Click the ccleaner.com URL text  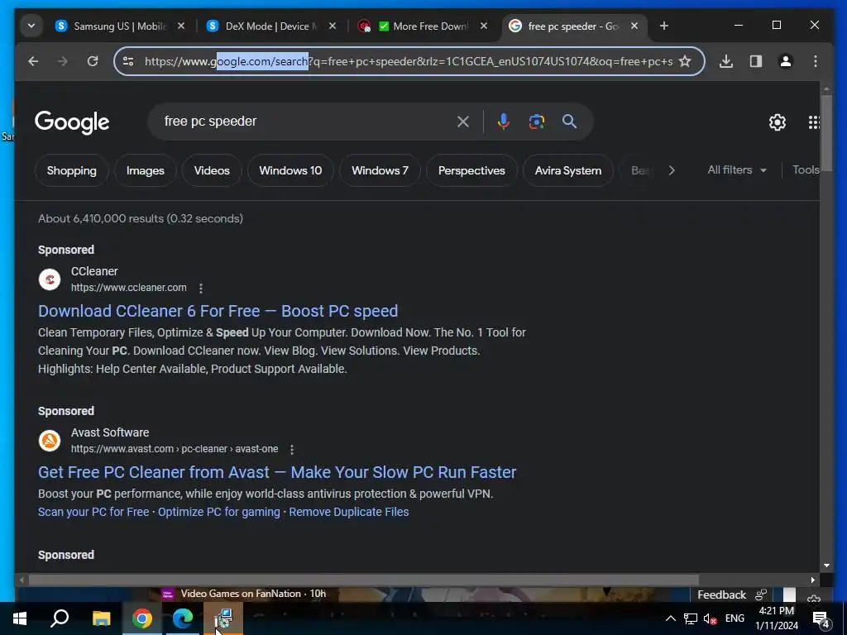coord(128,288)
